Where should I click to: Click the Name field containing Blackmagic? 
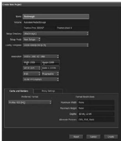pyautogui.click(x=56, y=17)
